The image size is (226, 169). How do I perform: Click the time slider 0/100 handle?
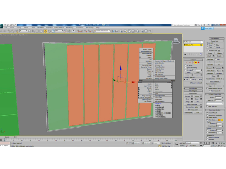click(7, 137)
